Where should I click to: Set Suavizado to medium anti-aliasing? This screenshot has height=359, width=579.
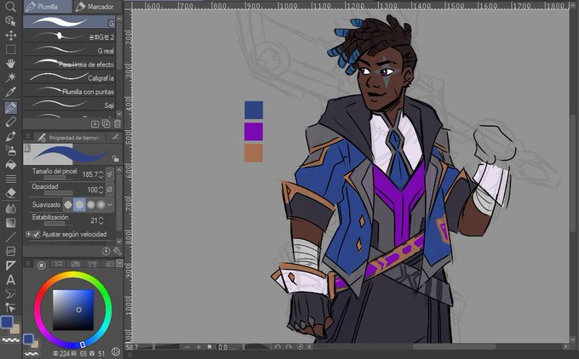[90, 205]
